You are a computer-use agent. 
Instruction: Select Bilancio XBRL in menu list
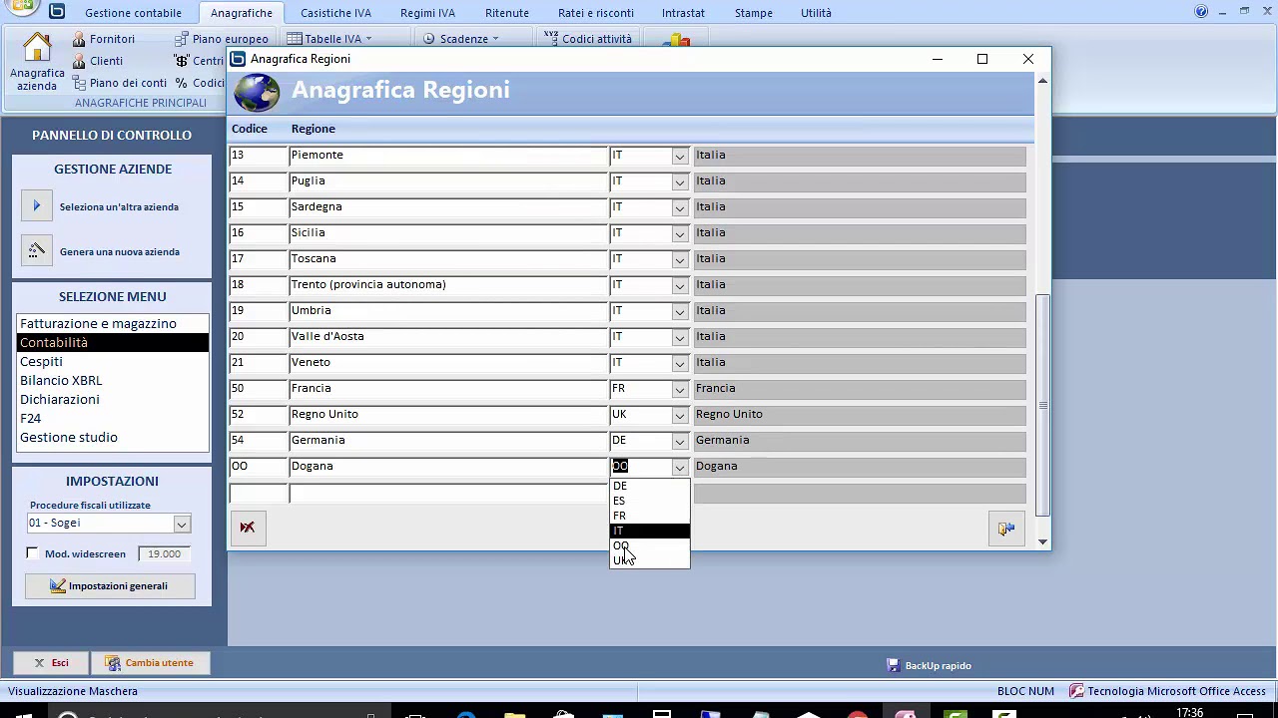61,380
